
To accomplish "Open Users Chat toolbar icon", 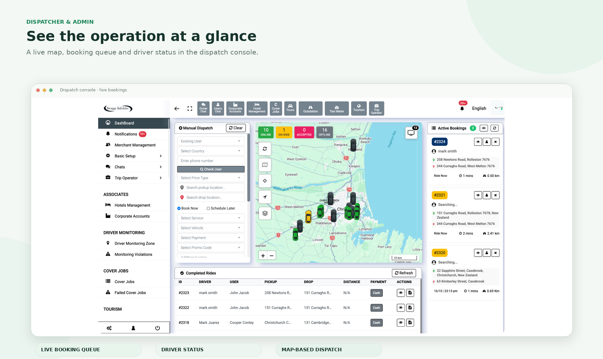I will point(218,108).
